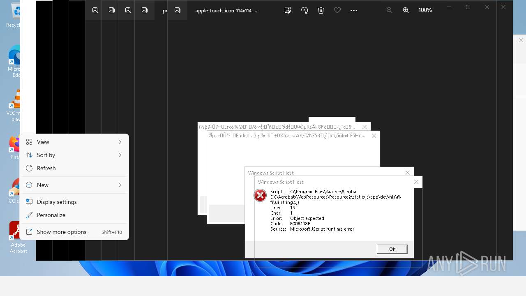The height and width of the screenshot is (296, 526).
Task: Zoom in with the plus magnifier
Action: pos(406,10)
